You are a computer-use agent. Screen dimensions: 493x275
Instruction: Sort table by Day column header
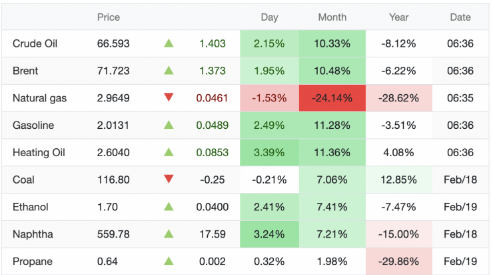[x=269, y=17]
